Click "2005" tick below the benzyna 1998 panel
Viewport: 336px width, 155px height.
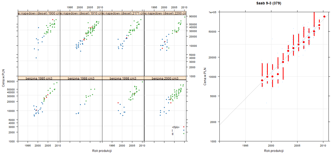pos(132,146)
